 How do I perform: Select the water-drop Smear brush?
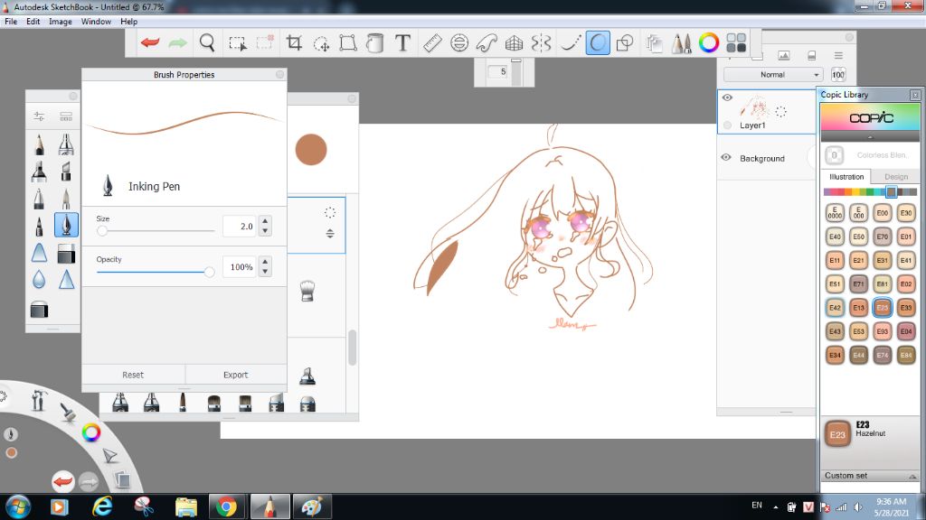coord(39,279)
